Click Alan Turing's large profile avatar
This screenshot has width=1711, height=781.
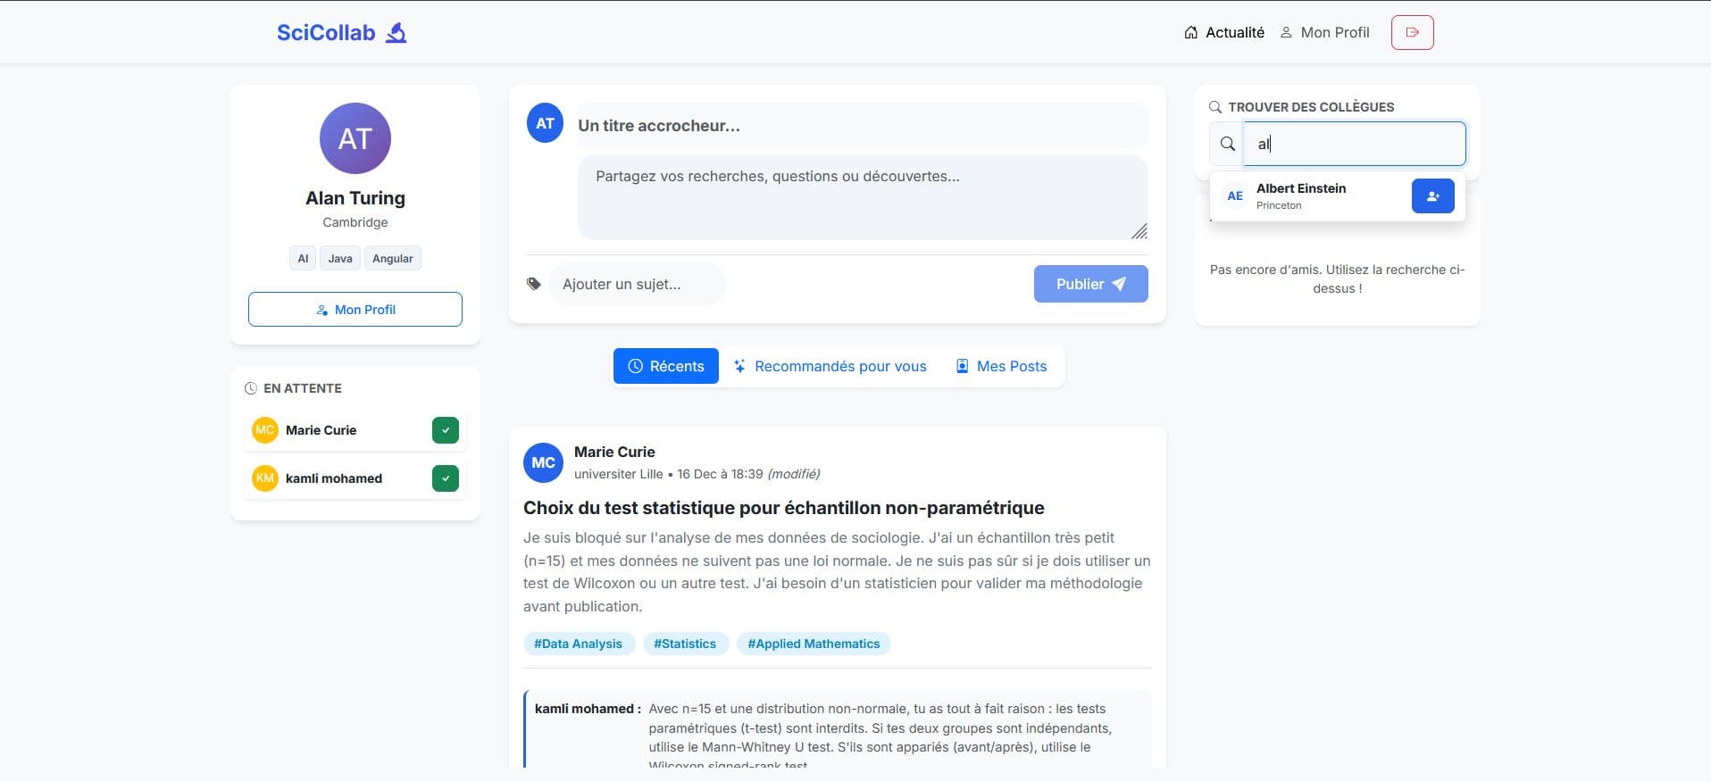tap(355, 138)
